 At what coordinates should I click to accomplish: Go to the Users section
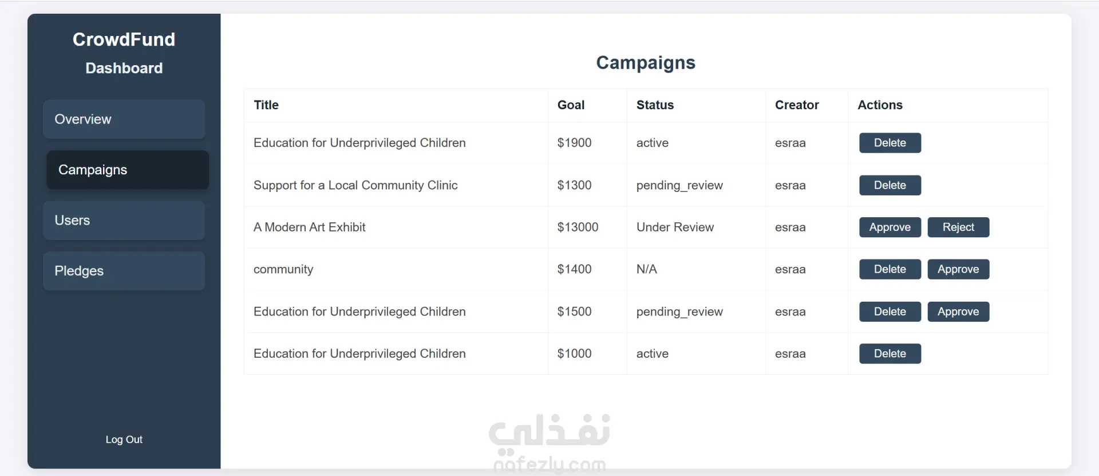pyautogui.click(x=124, y=221)
